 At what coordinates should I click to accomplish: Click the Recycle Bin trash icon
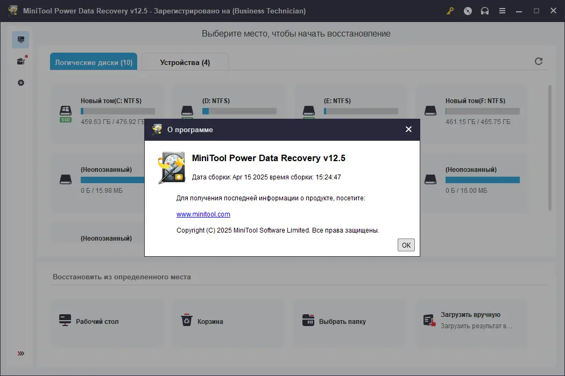point(187,320)
